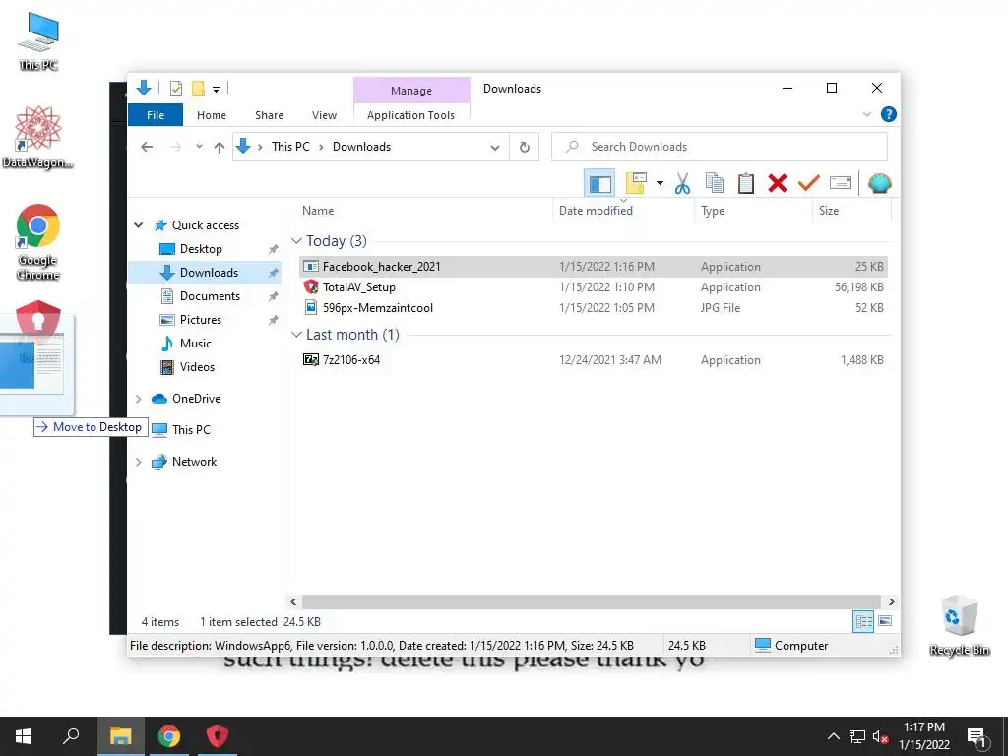Click the blue download arrow title bar icon

pos(144,88)
